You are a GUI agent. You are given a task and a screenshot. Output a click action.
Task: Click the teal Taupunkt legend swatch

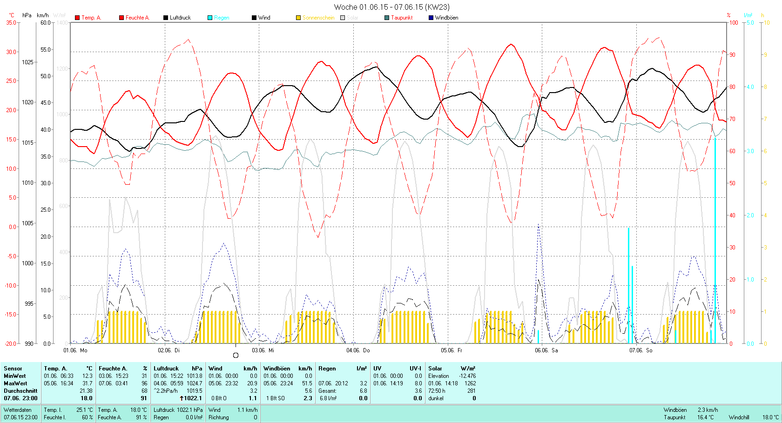(387, 18)
